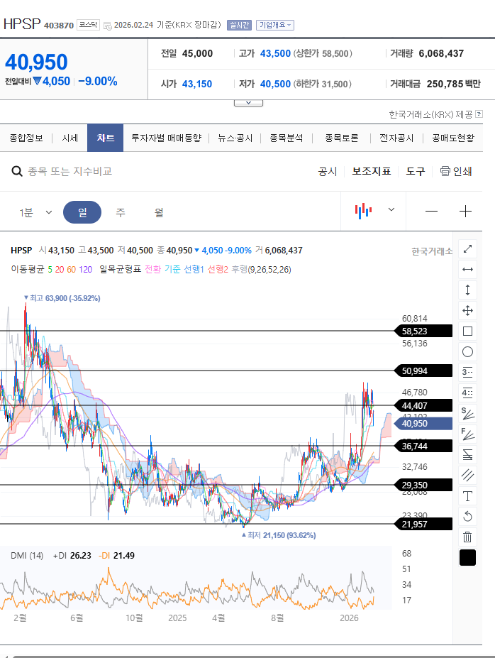Open the 도구 tools menu
The height and width of the screenshot is (658, 495).
[416, 171]
